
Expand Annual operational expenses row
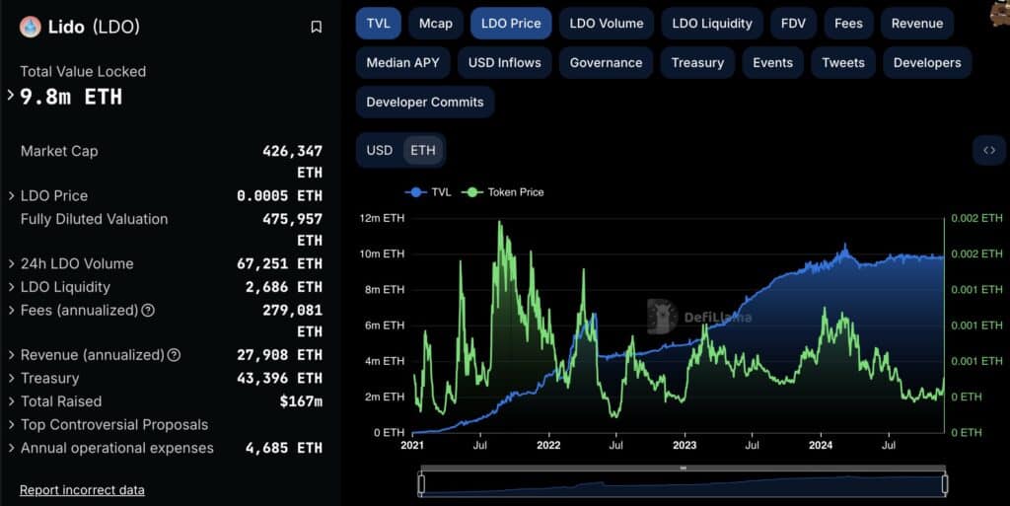11,448
